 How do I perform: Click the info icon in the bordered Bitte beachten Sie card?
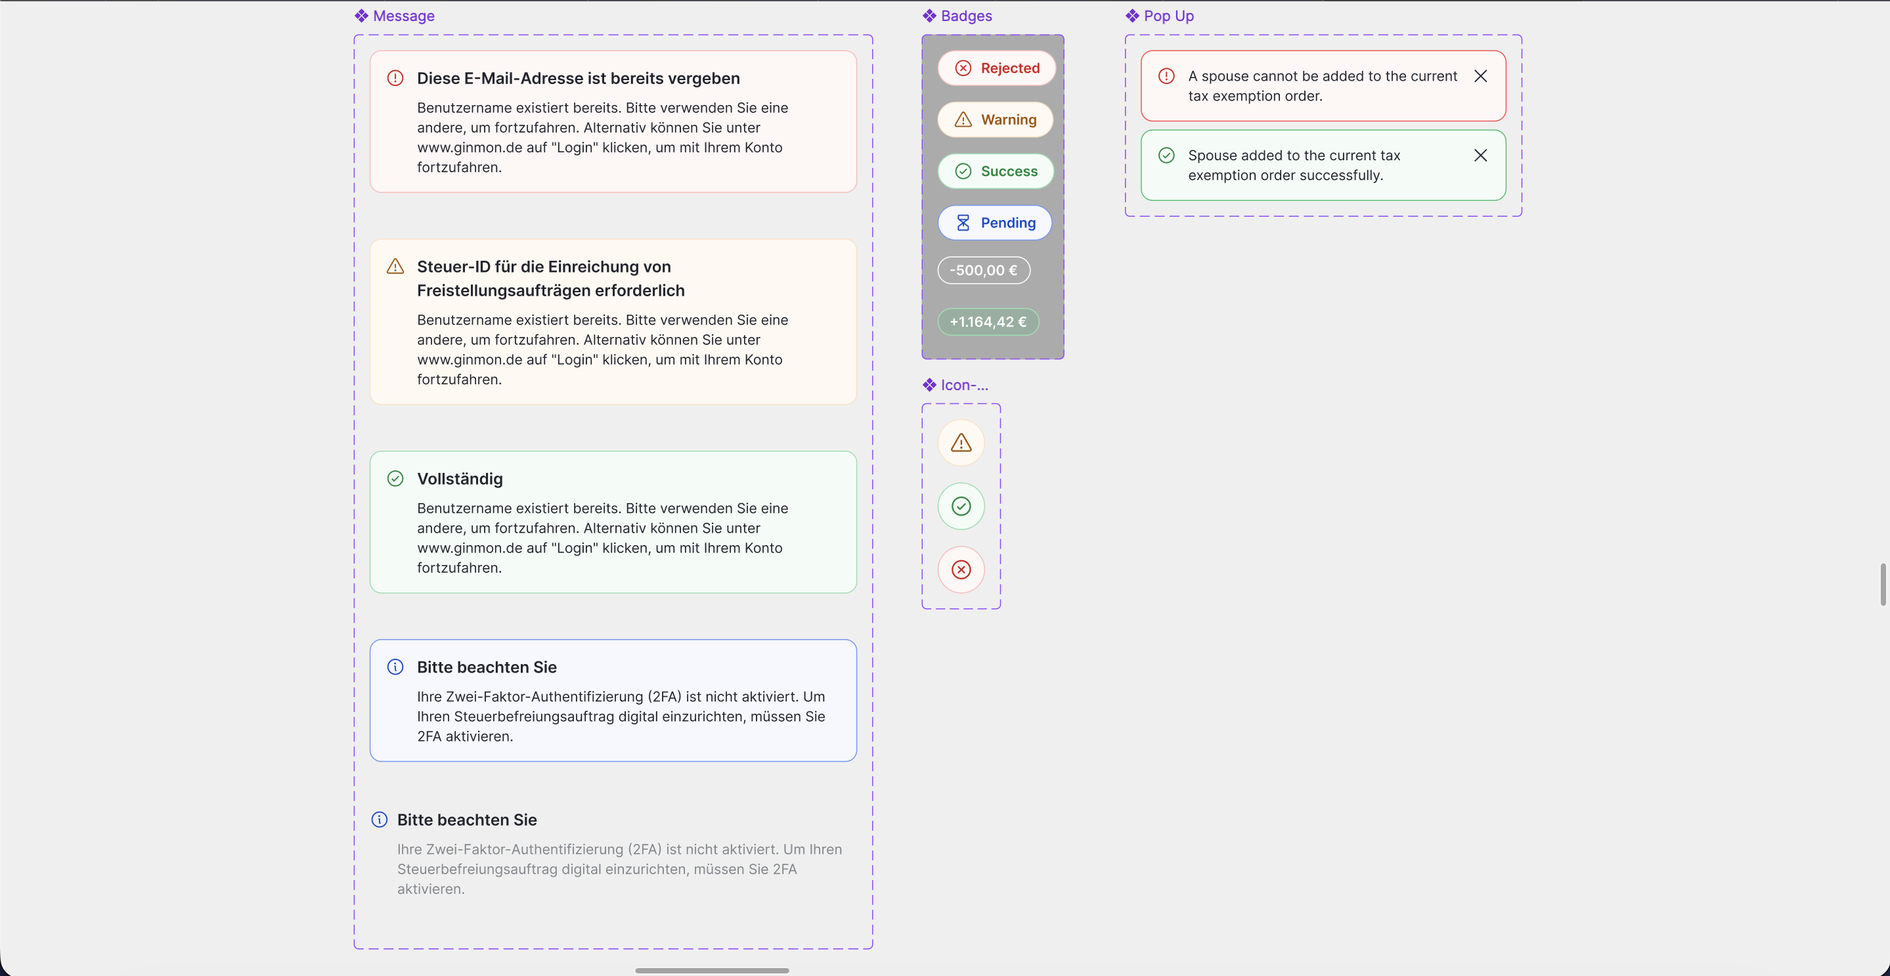(395, 667)
